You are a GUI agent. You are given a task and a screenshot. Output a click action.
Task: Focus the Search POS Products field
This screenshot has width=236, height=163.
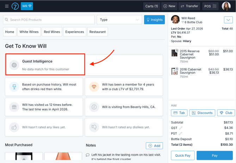tap(49, 20)
